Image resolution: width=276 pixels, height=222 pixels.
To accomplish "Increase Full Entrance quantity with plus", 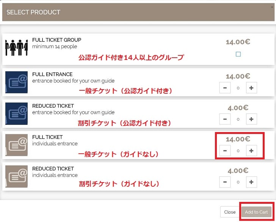I will coord(251,88).
